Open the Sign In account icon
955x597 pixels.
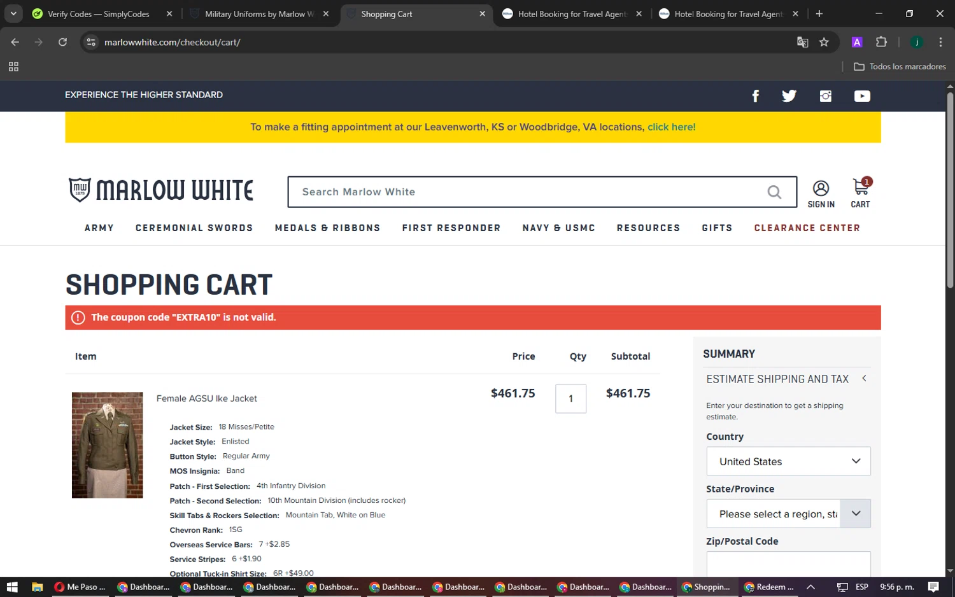[821, 194]
